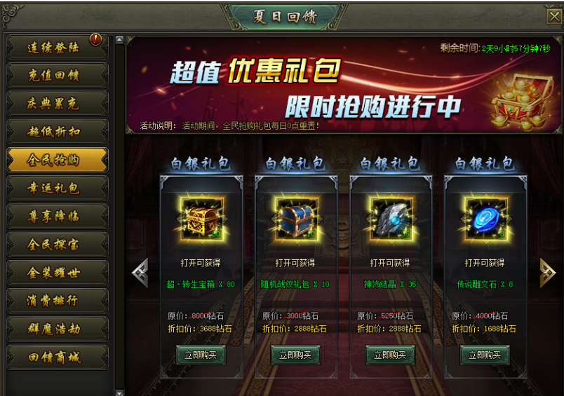Open the 回馈商城 tab
The width and height of the screenshot is (564, 396).
(x=58, y=357)
